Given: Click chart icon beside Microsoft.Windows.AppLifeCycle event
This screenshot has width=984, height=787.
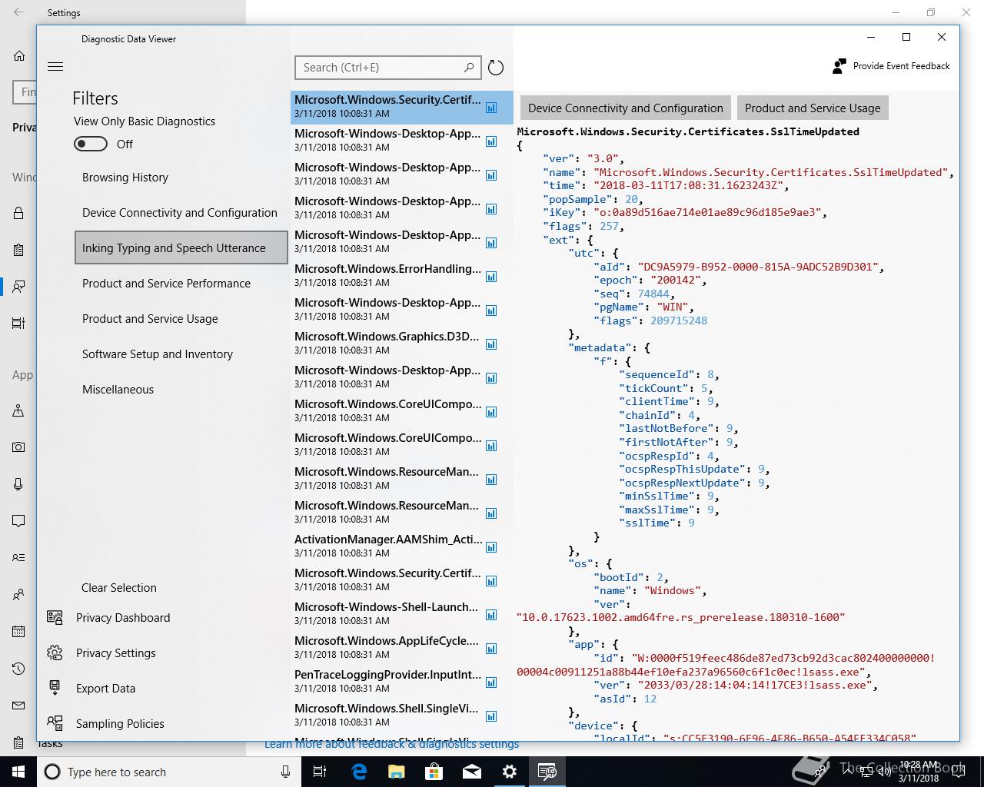Looking at the screenshot, I should [491, 649].
